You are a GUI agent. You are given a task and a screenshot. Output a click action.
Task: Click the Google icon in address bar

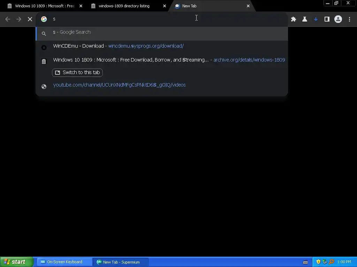44,19
